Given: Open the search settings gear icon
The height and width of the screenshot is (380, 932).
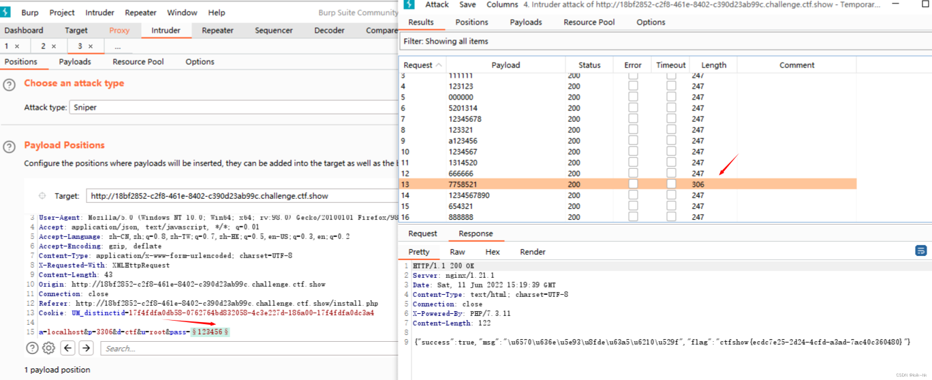Looking at the screenshot, I should [48, 349].
